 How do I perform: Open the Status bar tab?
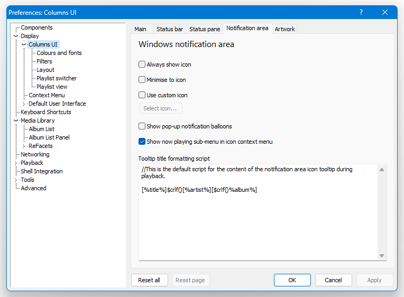[x=170, y=29]
